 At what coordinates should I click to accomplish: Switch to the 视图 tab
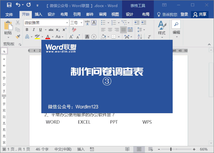pyautogui.click(x=115, y=14)
